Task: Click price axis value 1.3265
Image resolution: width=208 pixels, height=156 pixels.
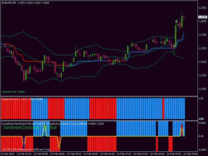Action: point(203,8)
